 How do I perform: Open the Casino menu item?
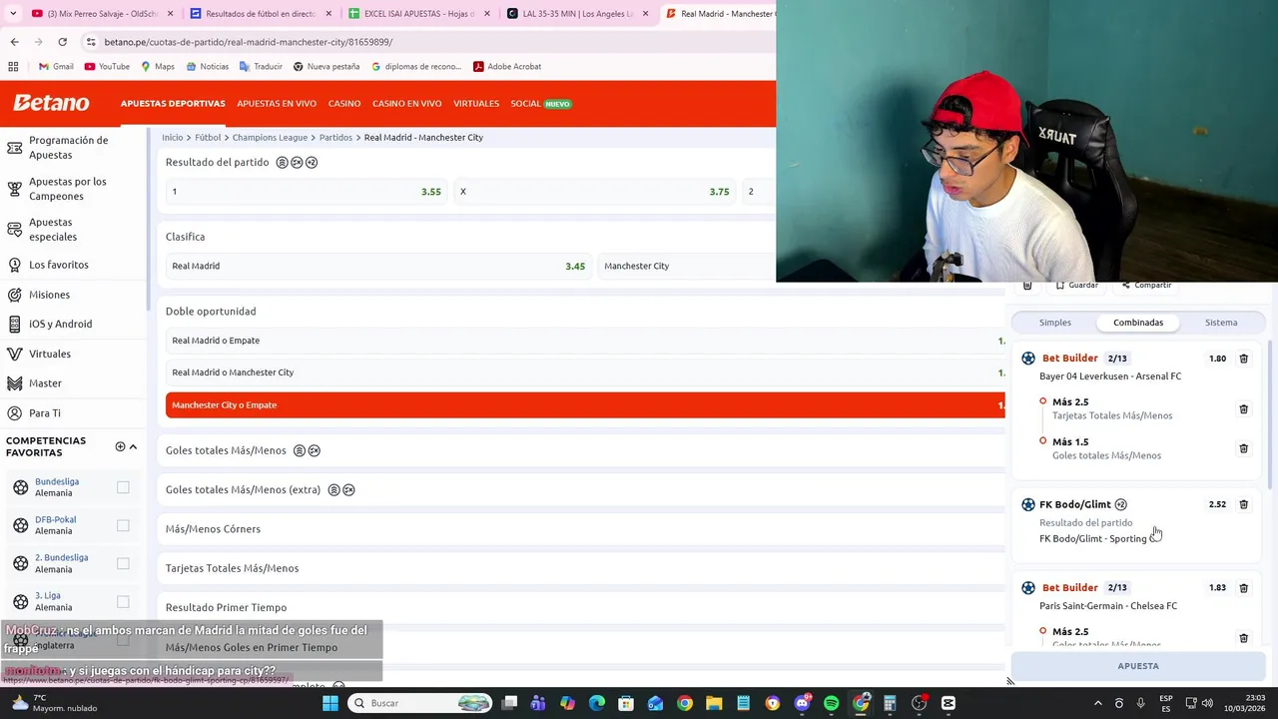pos(344,104)
